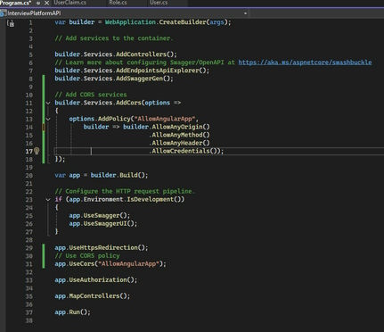Click the project icon beside InterviewPlatformAPI
Viewport: 384px width, 332px height.
click(3, 13)
